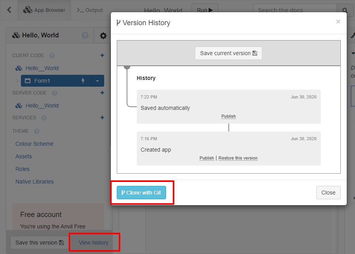The height and width of the screenshot is (254, 355).
Task: Click the Hello_World title in top bar
Action: click(x=163, y=10)
